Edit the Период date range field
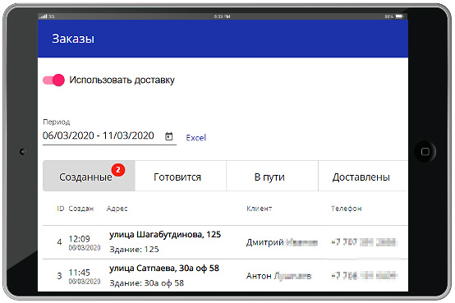This screenshot has height=303, width=455. coord(109,135)
